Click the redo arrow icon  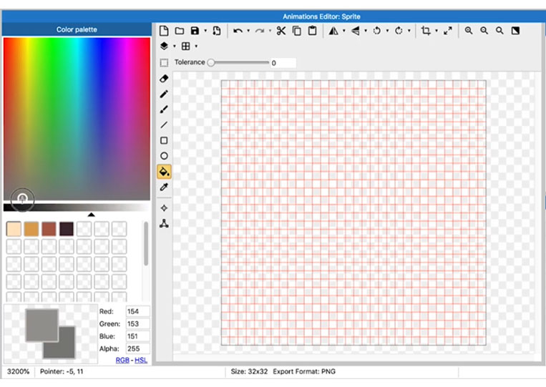click(260, 31)
